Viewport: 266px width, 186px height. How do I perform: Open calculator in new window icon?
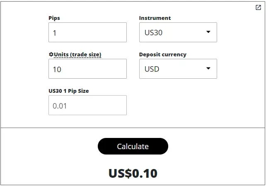click(x=258, y=7)
